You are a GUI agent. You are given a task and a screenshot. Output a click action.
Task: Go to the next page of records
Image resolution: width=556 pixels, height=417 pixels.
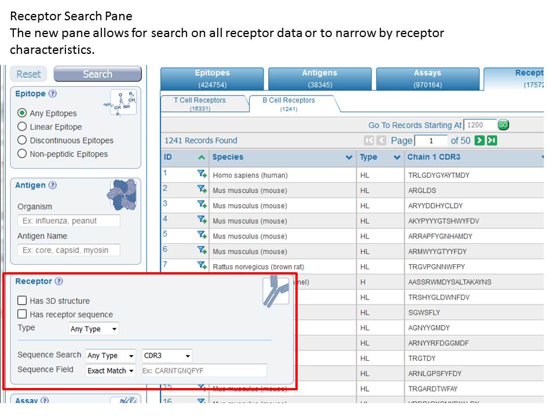coord(480,141)
